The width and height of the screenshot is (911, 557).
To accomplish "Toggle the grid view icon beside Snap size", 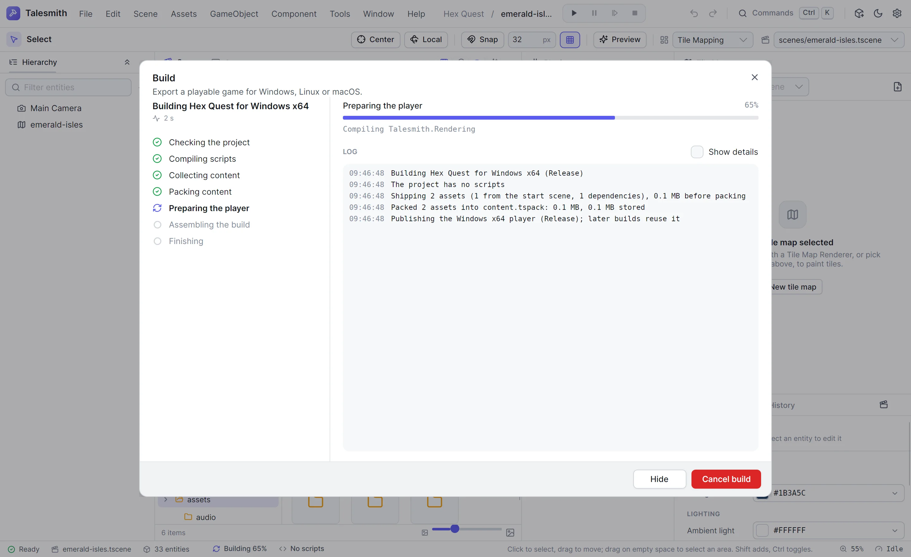I will [570, 40].
